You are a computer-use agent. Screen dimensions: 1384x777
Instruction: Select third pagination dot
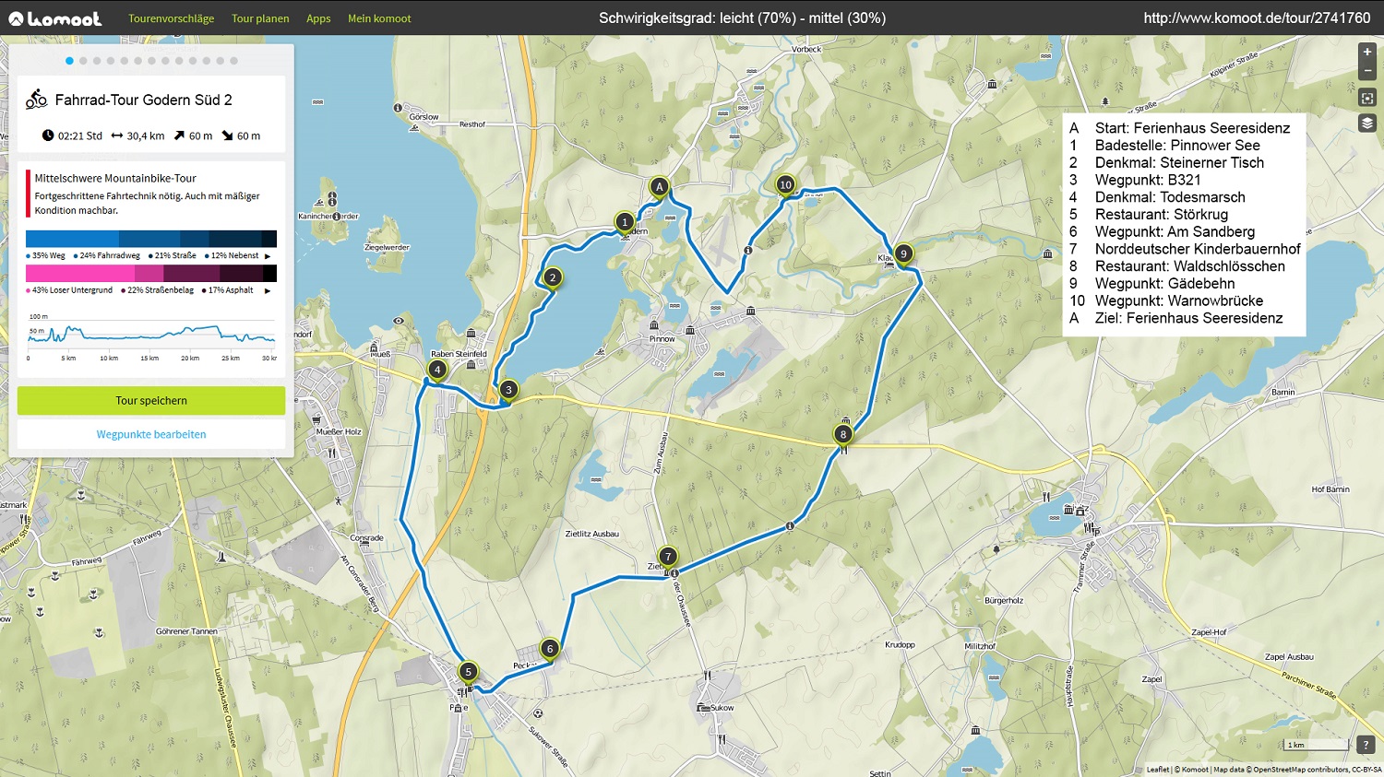[x=97, y=61]
